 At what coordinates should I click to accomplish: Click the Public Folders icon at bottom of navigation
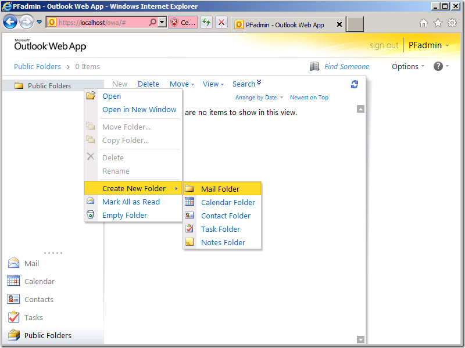[x=14, y=335]
